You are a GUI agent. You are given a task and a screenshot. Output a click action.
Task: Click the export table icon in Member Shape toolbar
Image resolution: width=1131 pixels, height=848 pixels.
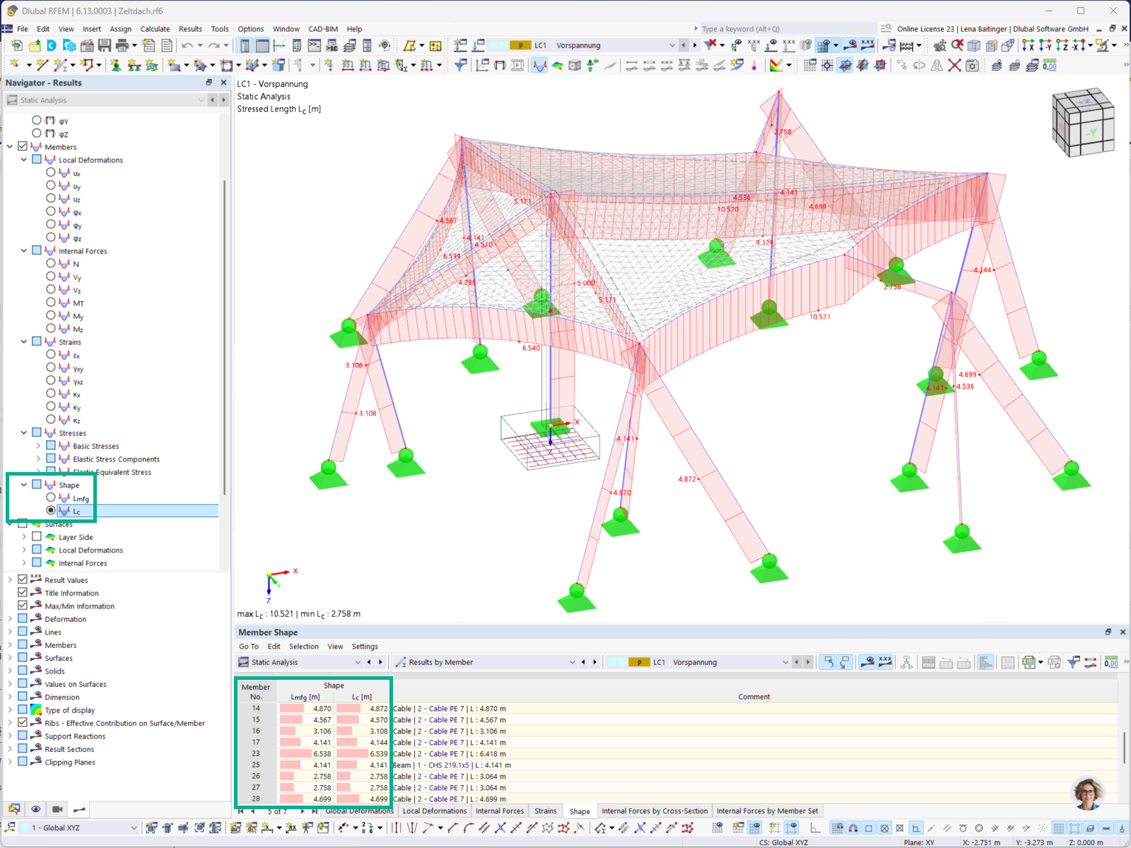1029,662
